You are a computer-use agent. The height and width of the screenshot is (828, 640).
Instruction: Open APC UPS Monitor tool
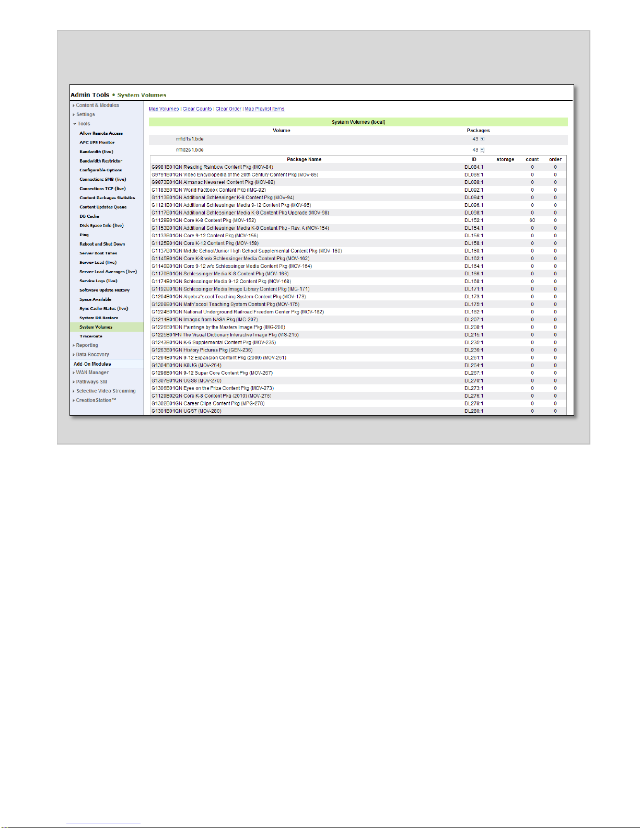tap(97, 143)
